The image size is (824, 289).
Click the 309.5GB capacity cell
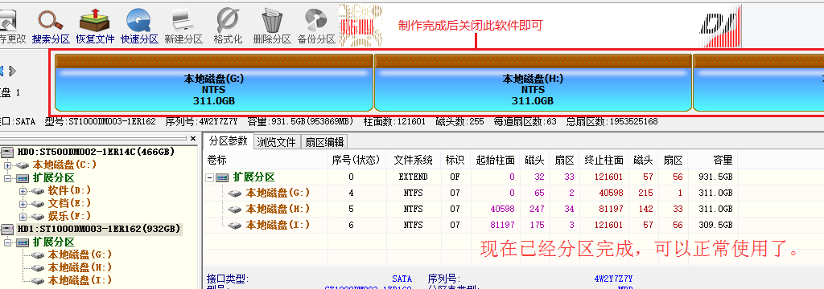715,226
